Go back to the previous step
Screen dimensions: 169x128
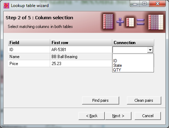(x=92, y=116)
